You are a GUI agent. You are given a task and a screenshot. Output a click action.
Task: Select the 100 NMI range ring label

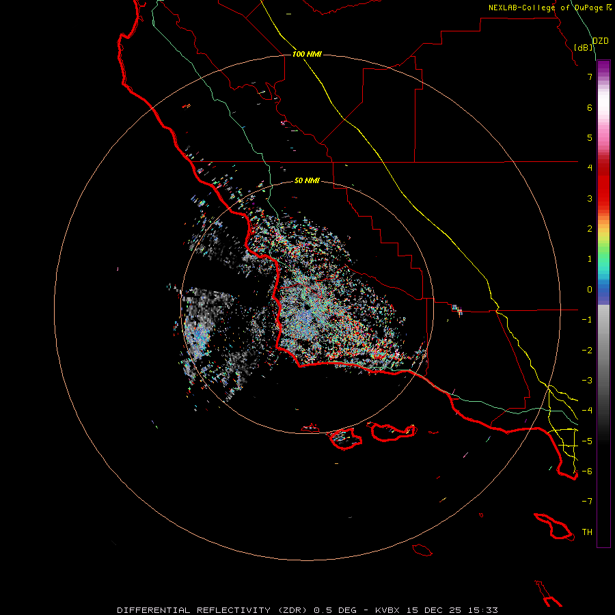click(x=307, y=54)
